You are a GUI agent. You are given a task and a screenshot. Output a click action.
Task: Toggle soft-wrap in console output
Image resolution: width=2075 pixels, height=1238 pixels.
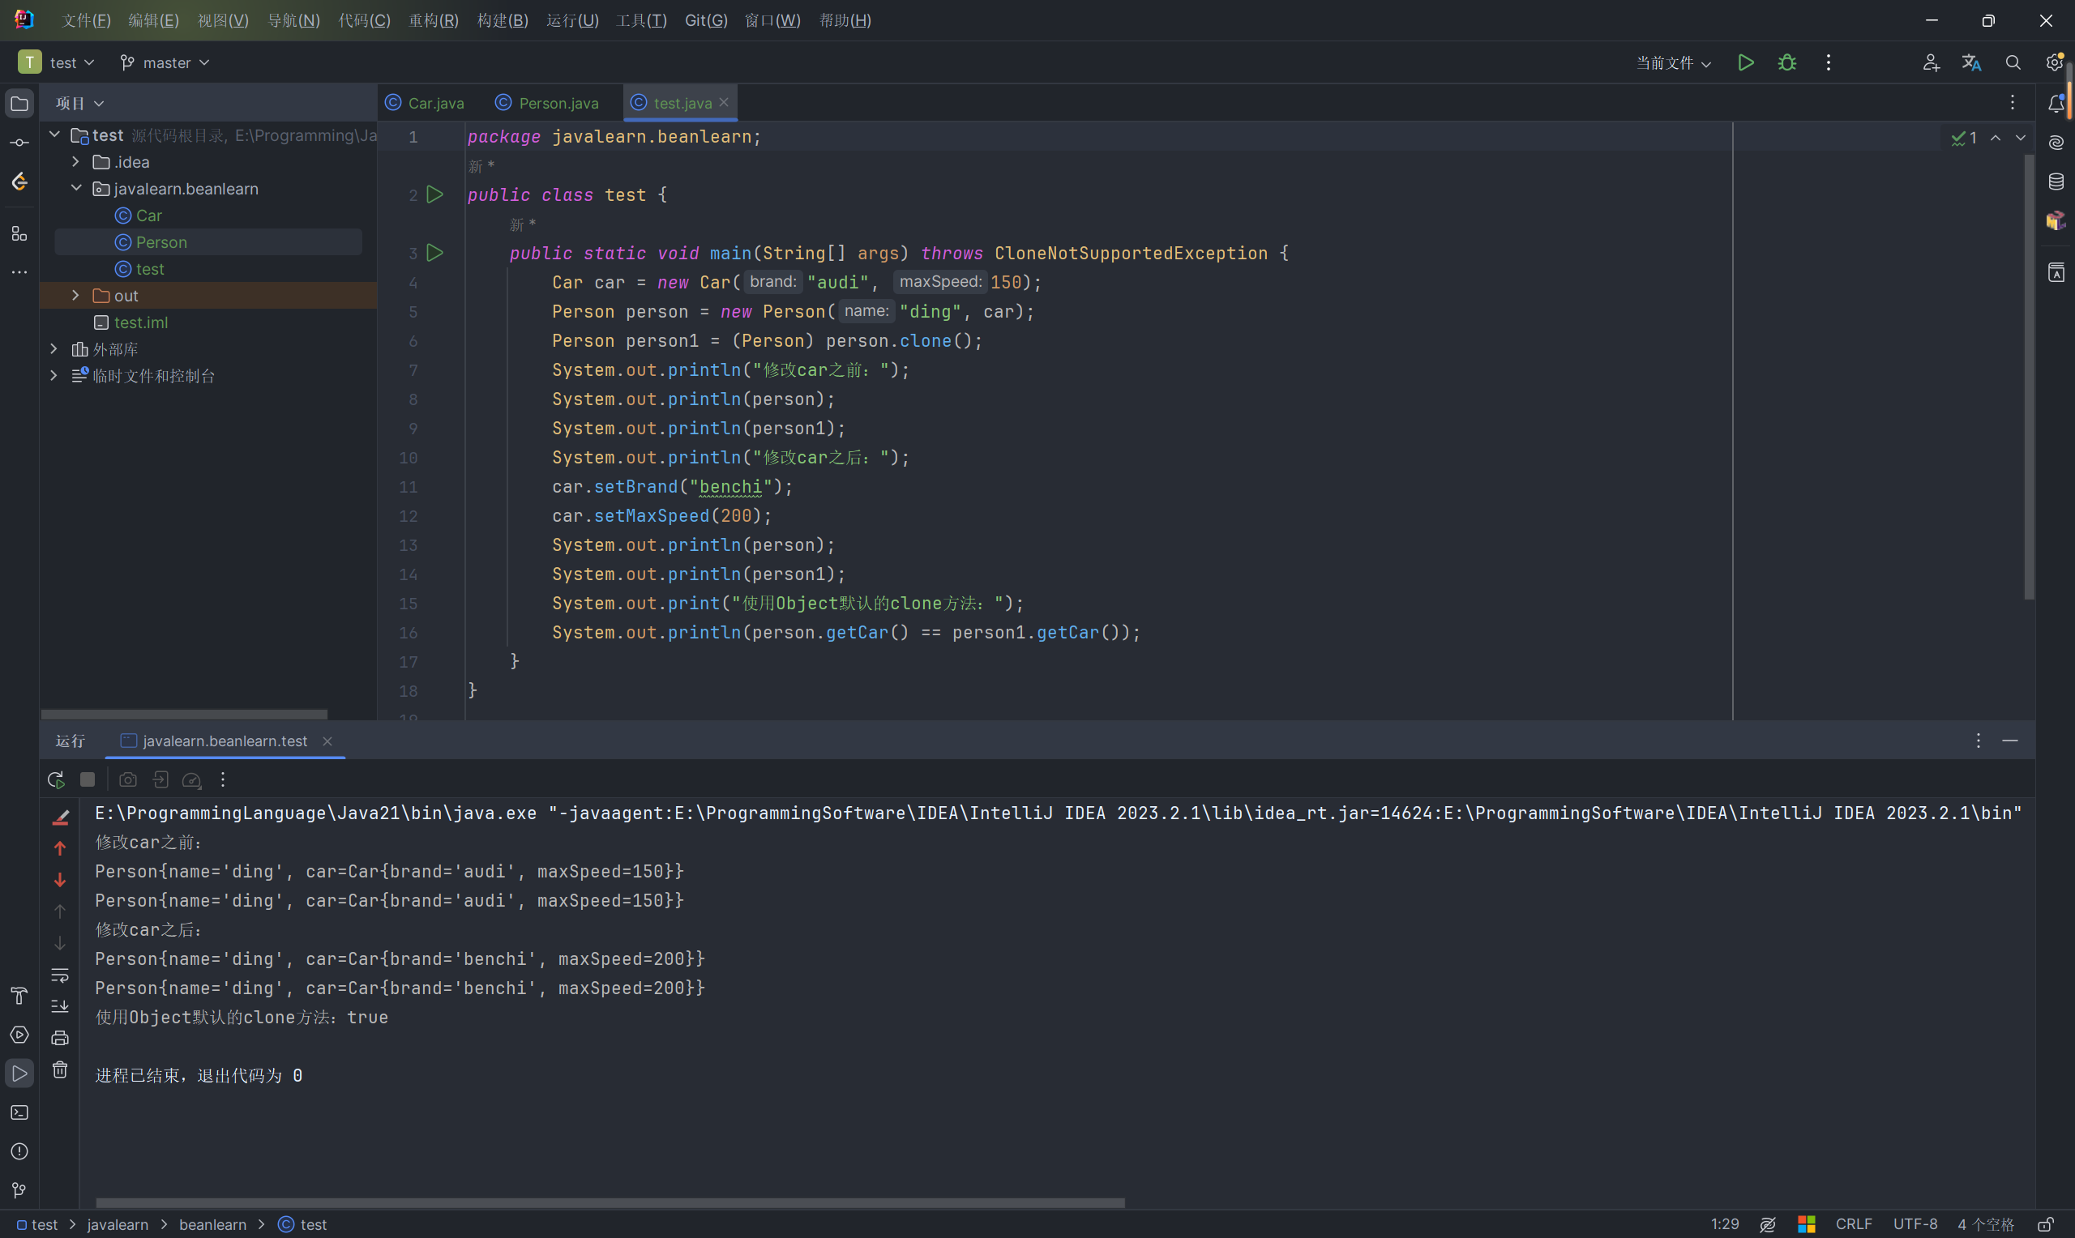coord(60,975)
